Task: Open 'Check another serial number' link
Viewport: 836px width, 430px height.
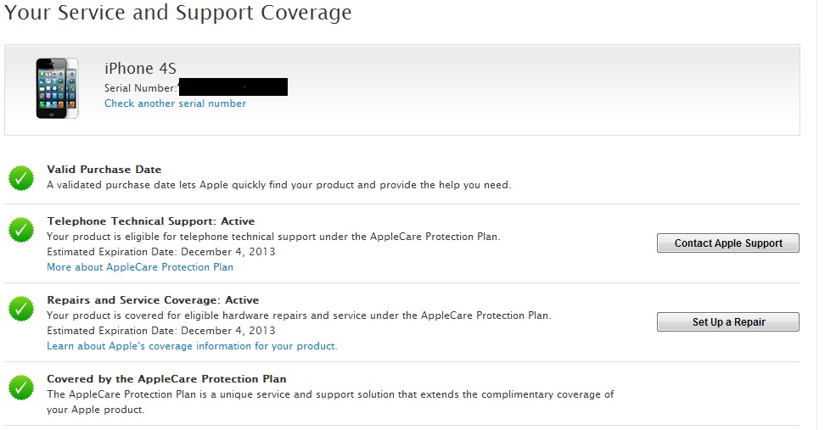Action: coord(175,103)
